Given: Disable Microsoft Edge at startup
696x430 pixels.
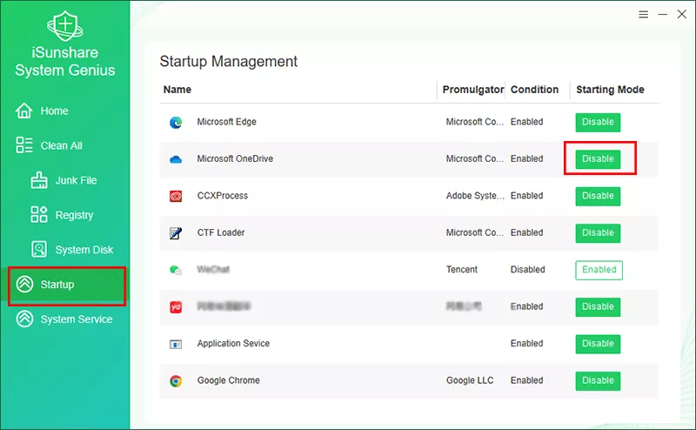Looking at the screenshot, I should [598, 122].
